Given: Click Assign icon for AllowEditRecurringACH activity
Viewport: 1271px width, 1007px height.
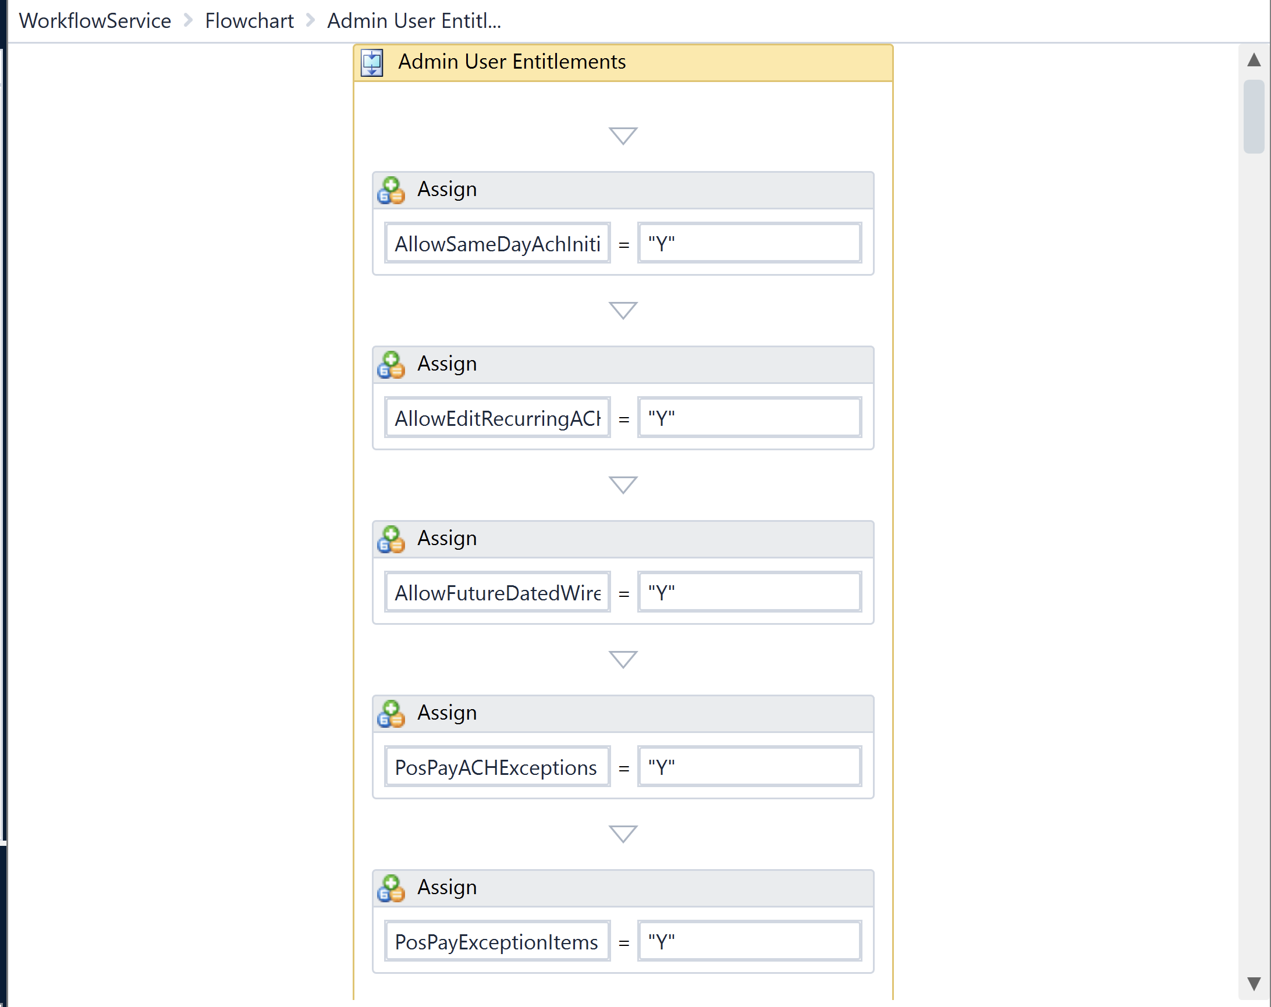Looking at the screenshot, I should (391, 364).
